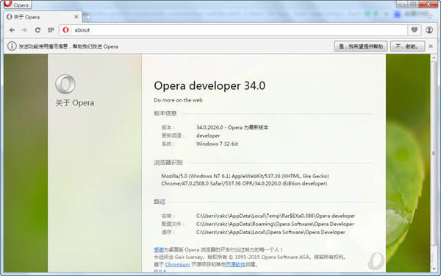Image resolution: width=441 pixels, height=276 pixels.
Task: Close the 关于 Opera tab
Action: (x=76, y=17)
